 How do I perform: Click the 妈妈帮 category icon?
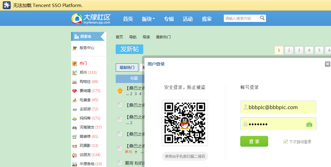(x=75, y=119)
